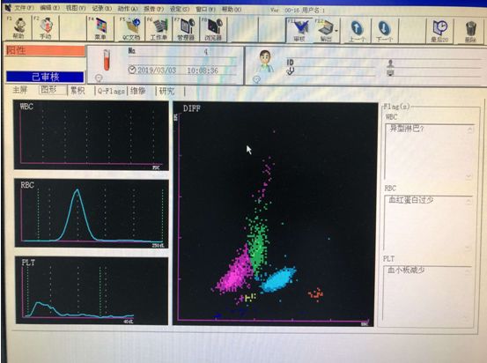
Task: Click the 删除 trash can icon
Action: 470,31
